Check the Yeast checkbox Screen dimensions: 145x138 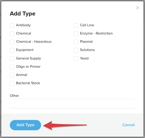[76, 59]
